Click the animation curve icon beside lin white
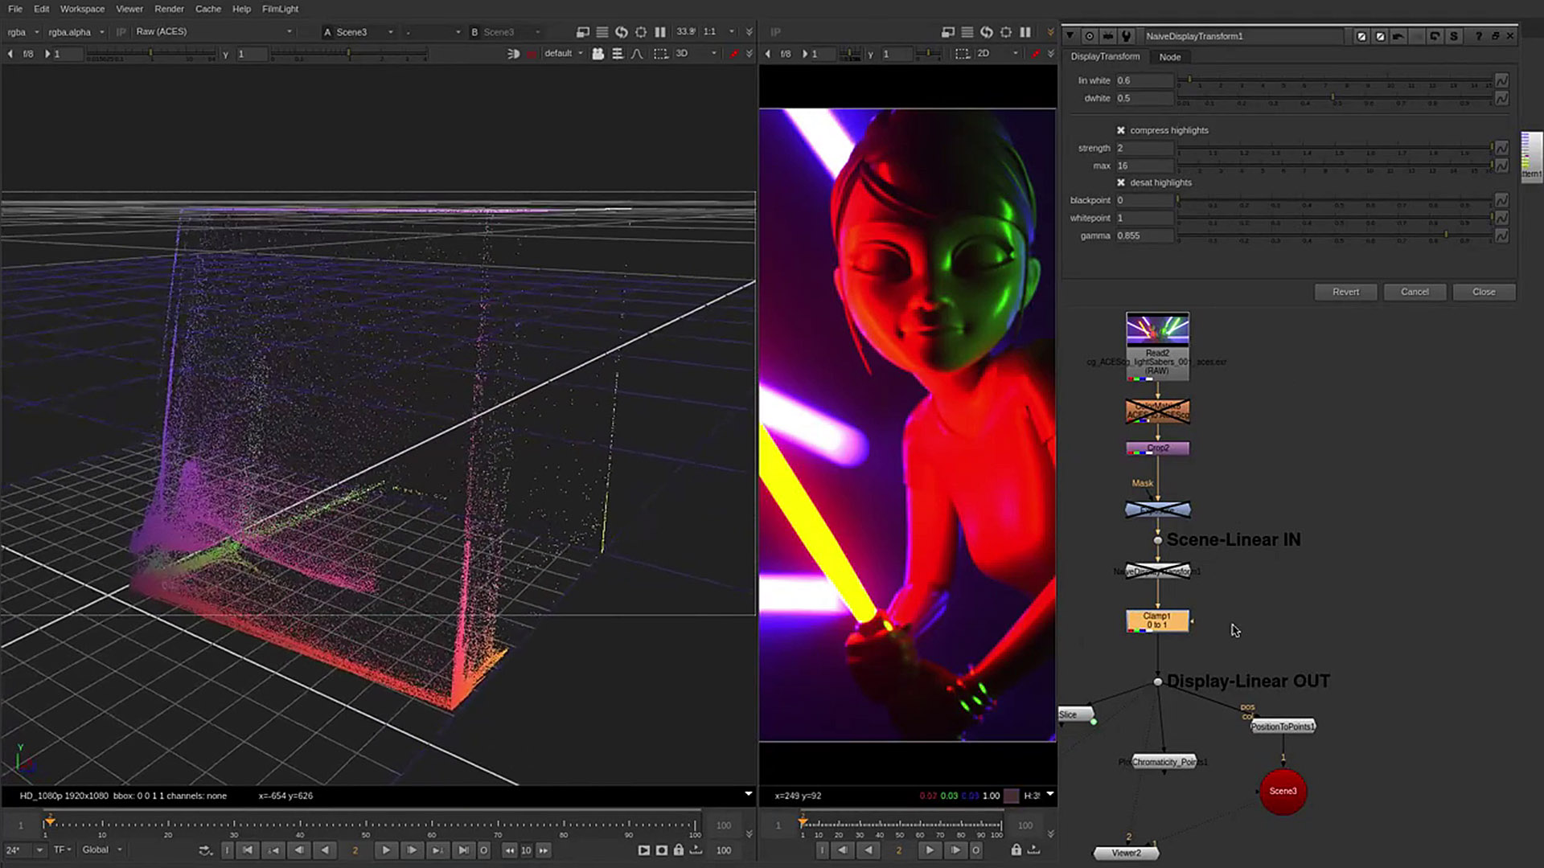Screen dimensions: 1544x868 pos(1501,80)
